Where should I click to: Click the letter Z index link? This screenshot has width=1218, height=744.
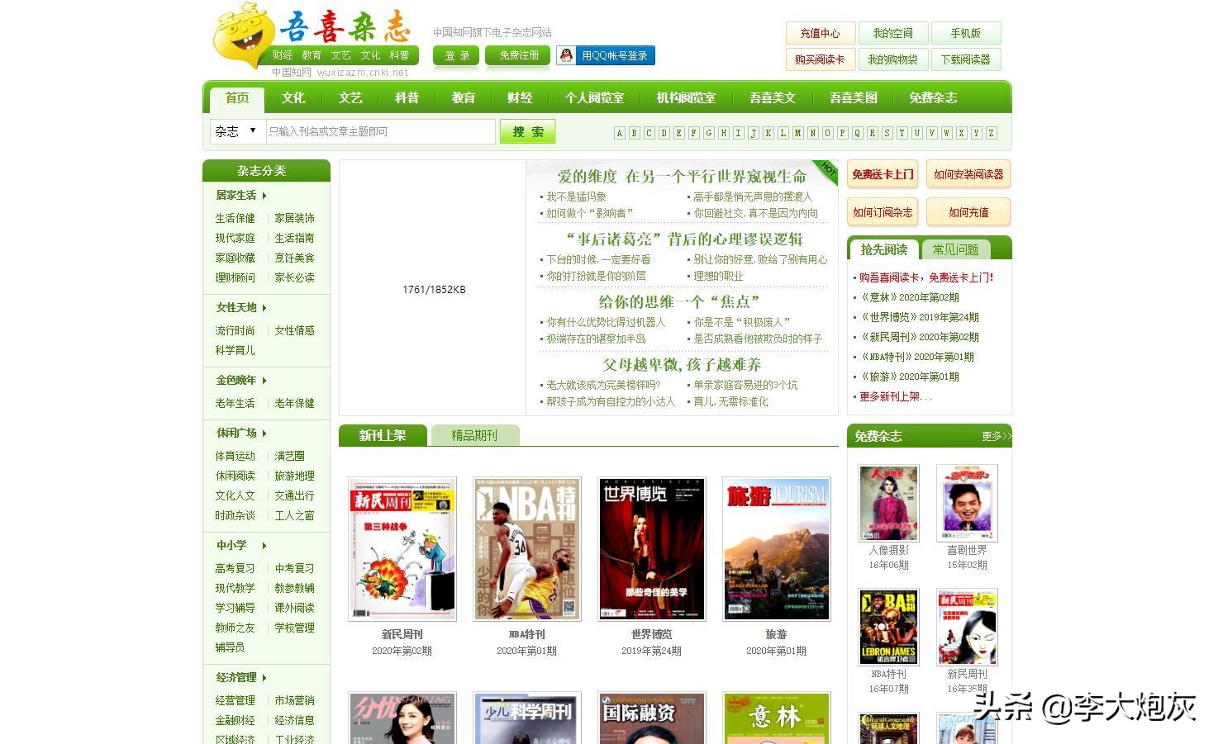pos(990,132)
